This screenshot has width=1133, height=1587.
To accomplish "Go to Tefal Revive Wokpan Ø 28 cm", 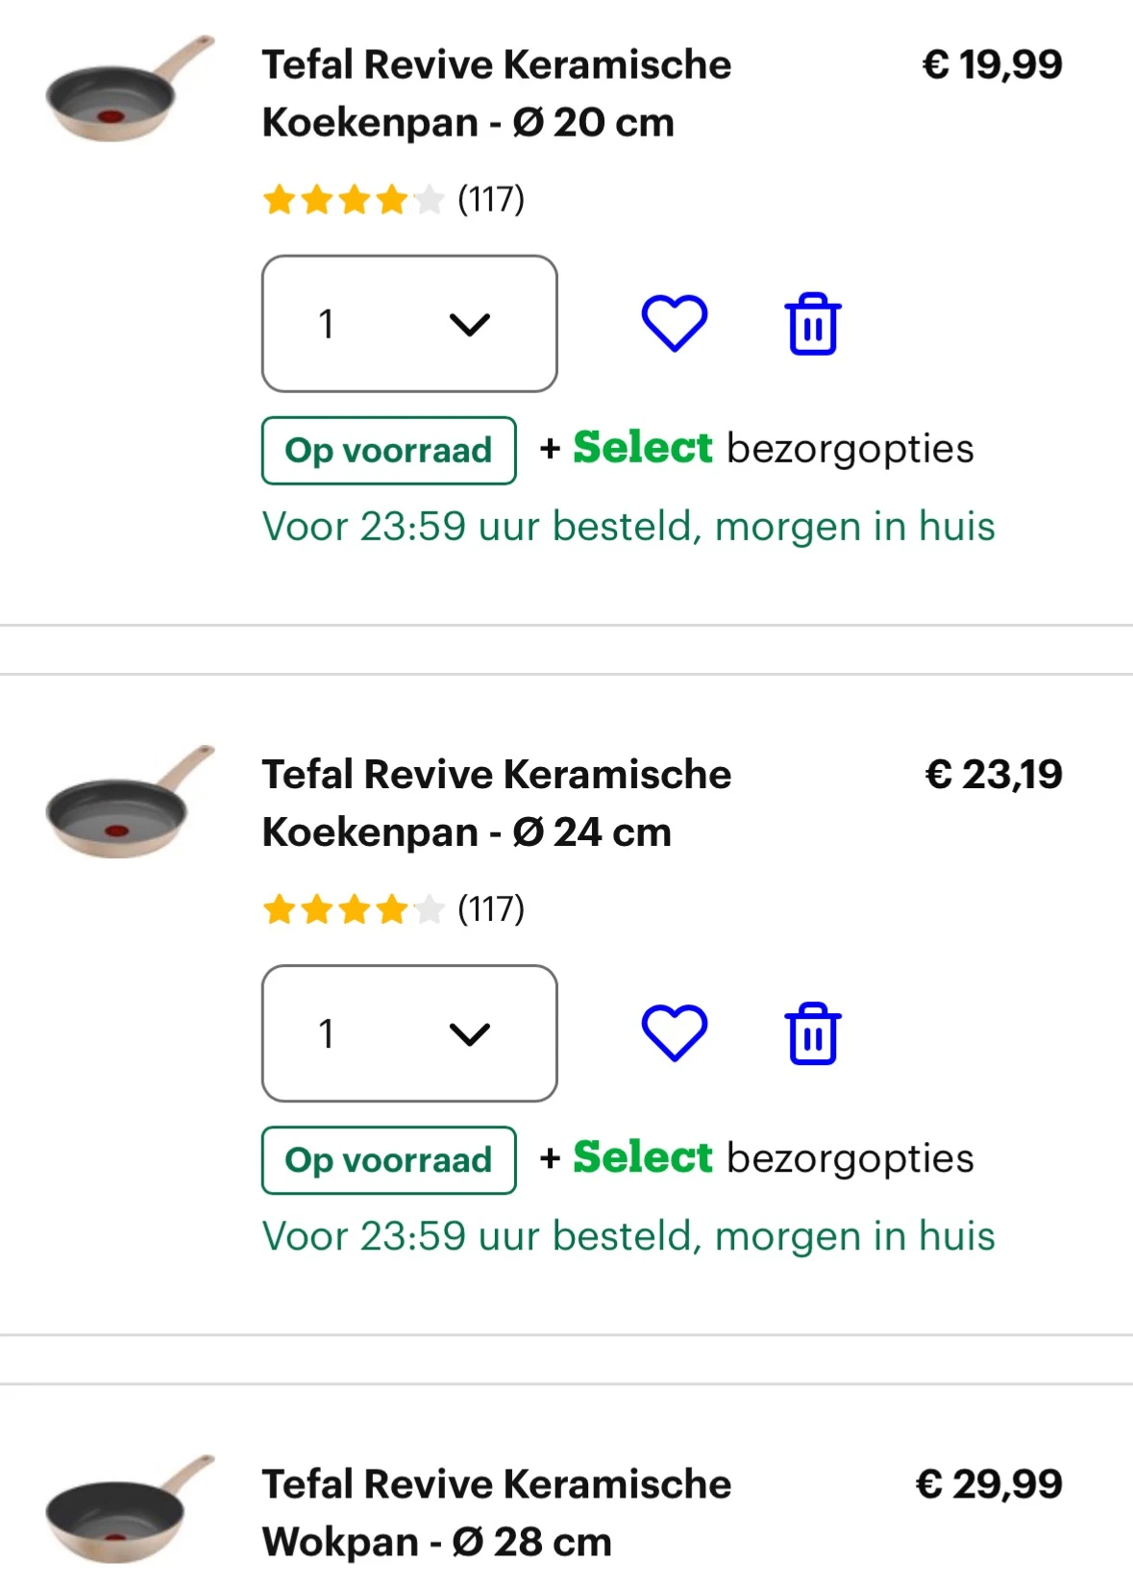I will (x=496, y=1512).
